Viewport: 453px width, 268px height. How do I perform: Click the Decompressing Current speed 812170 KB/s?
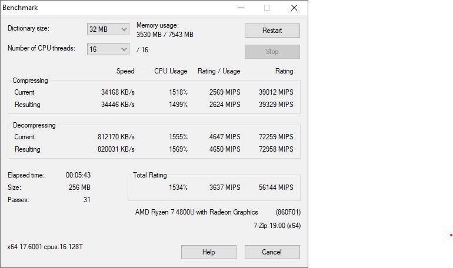click(115, 137)
